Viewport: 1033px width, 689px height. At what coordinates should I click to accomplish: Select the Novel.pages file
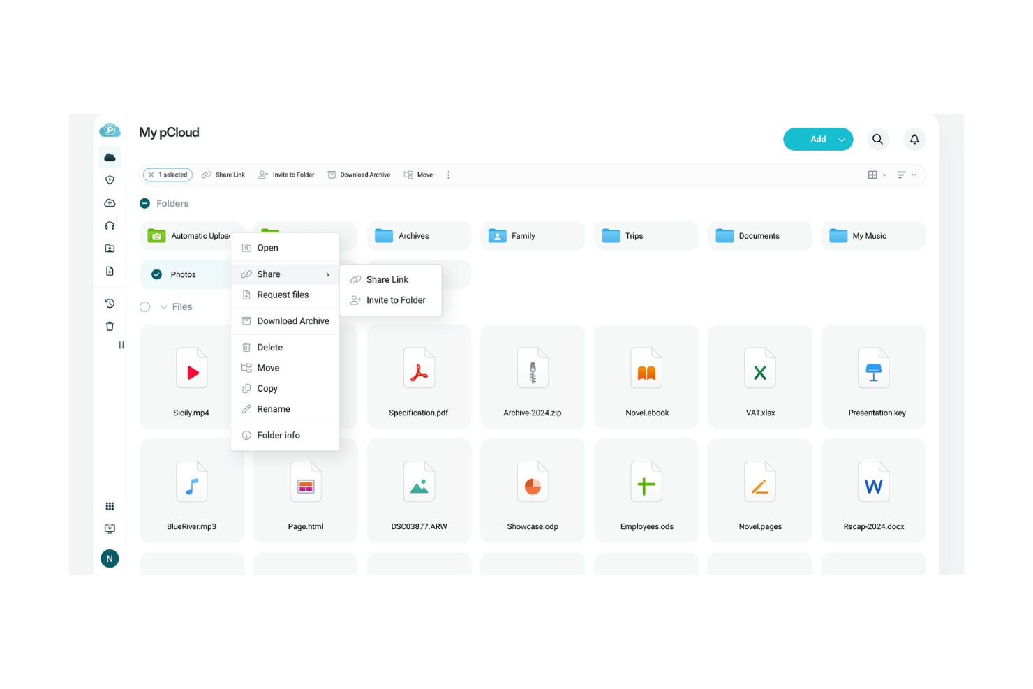pyautogui.click(x=760, y=491)
